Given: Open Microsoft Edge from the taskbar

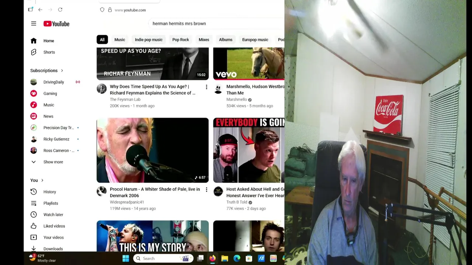Looking at the screenshot, I should coord(237,258).
